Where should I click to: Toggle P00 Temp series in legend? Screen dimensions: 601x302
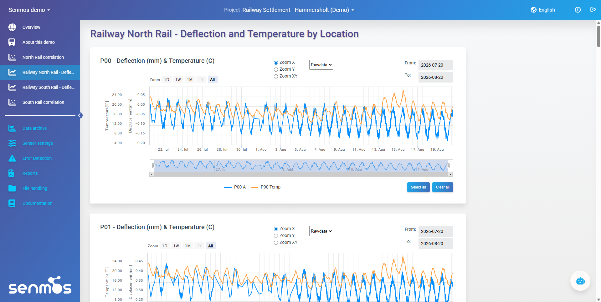266,187
